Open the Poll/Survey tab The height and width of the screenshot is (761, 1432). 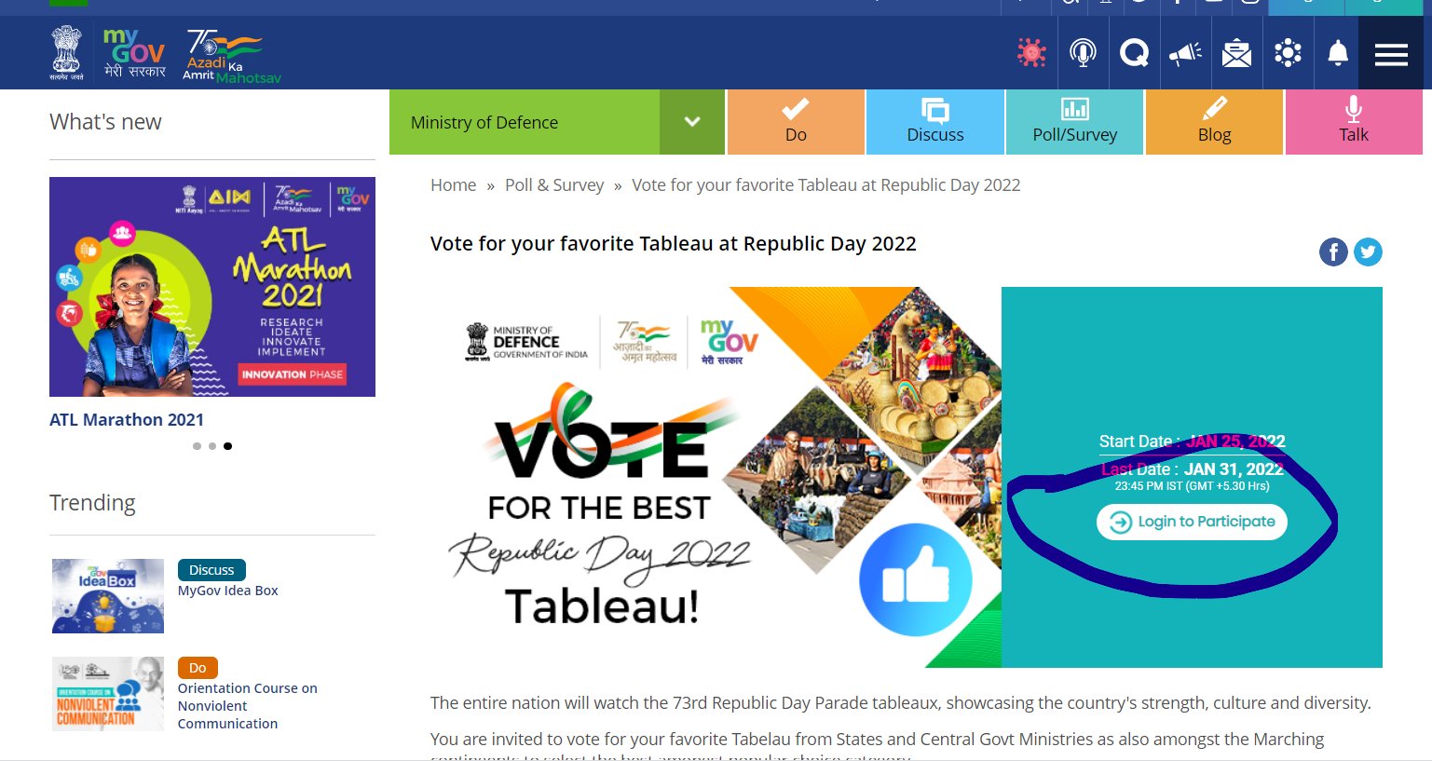tap(1075, 122)
